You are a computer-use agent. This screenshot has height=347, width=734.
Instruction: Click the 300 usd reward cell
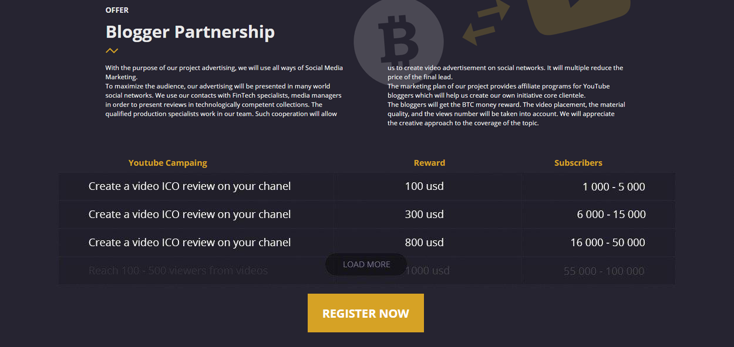pos(425,215)
